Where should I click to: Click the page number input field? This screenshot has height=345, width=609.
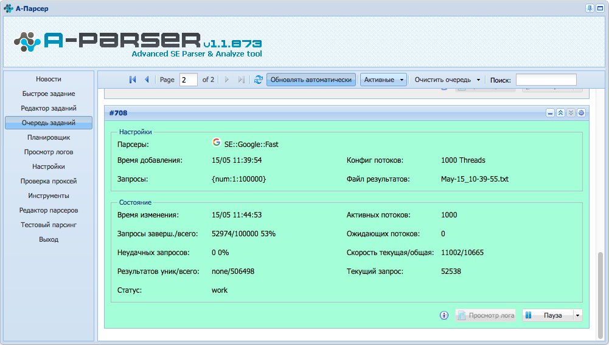tap(189, 80)
